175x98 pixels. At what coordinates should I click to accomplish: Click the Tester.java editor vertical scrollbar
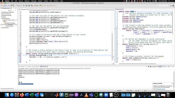(112, 46)
